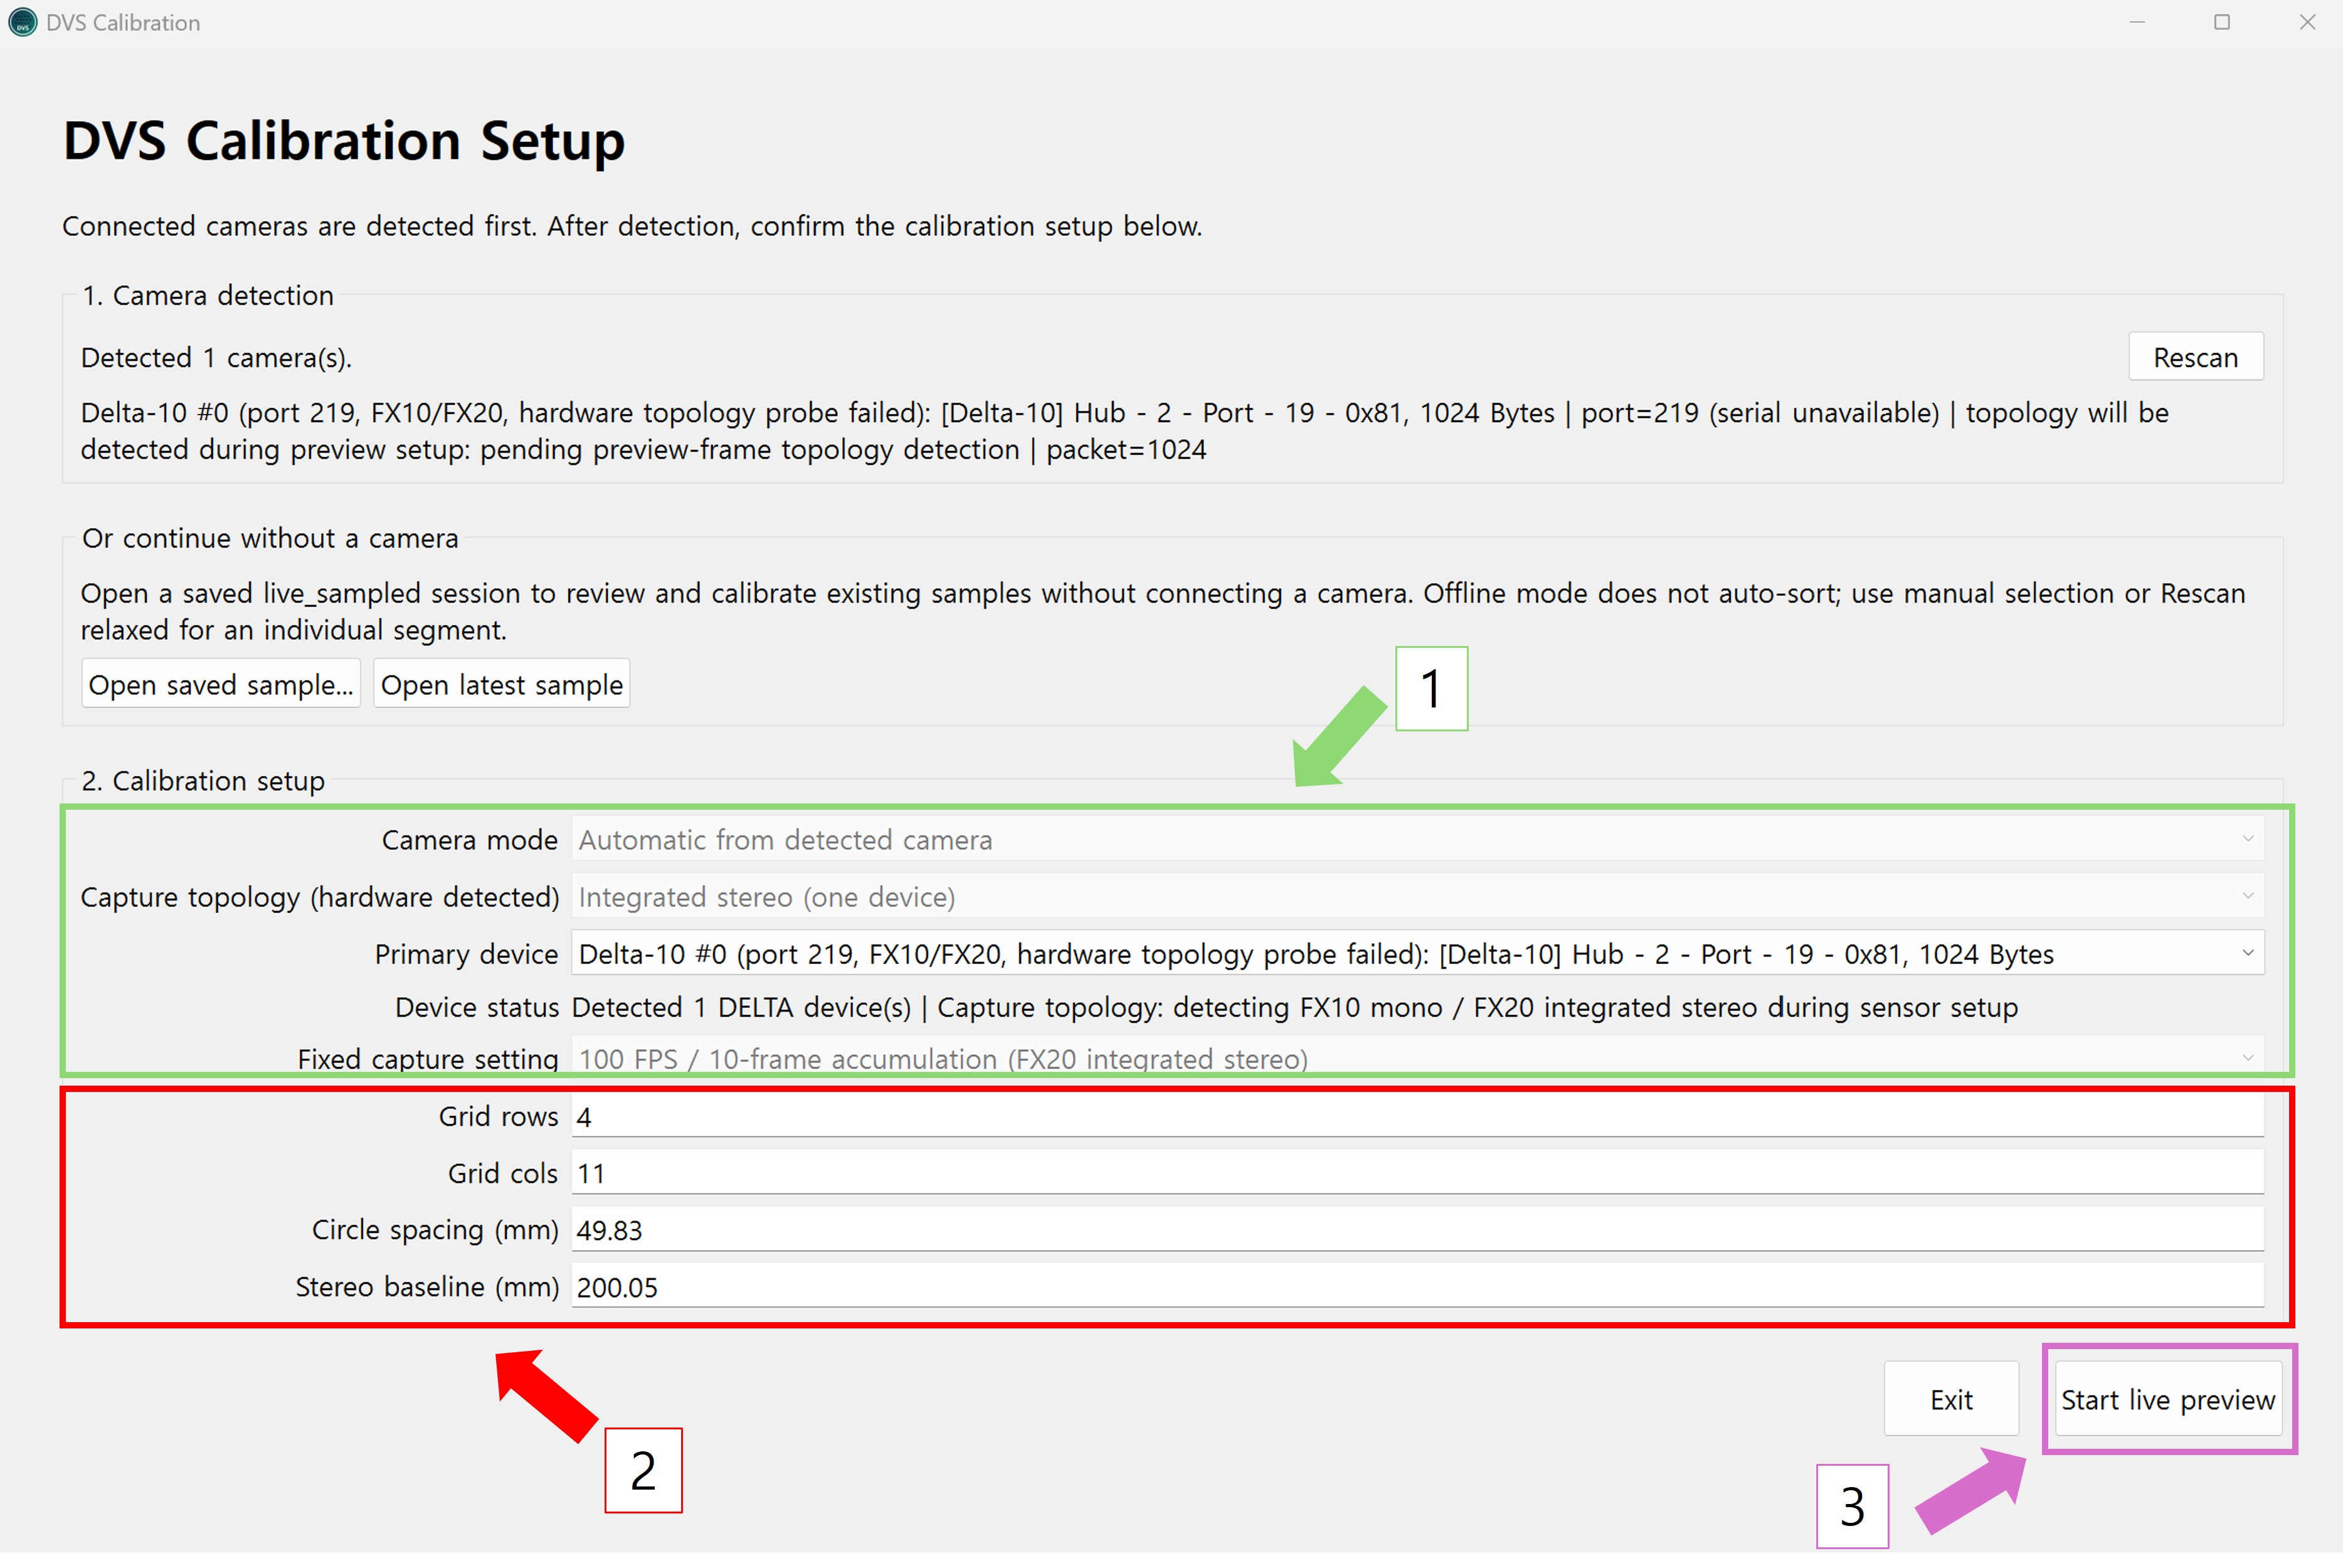
Task: Click the 'Connected cameras are detected first' sentence
Action: (x=632, y=226)
